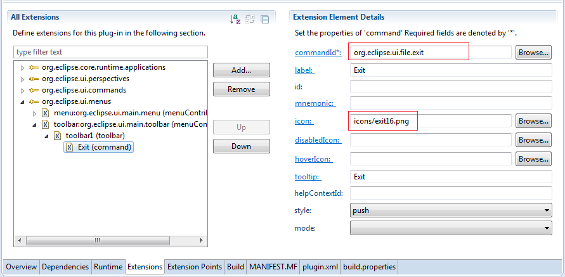Click toolbar:org.eclipse.ui.main.toolbar element icon

[x=46, y=125]
